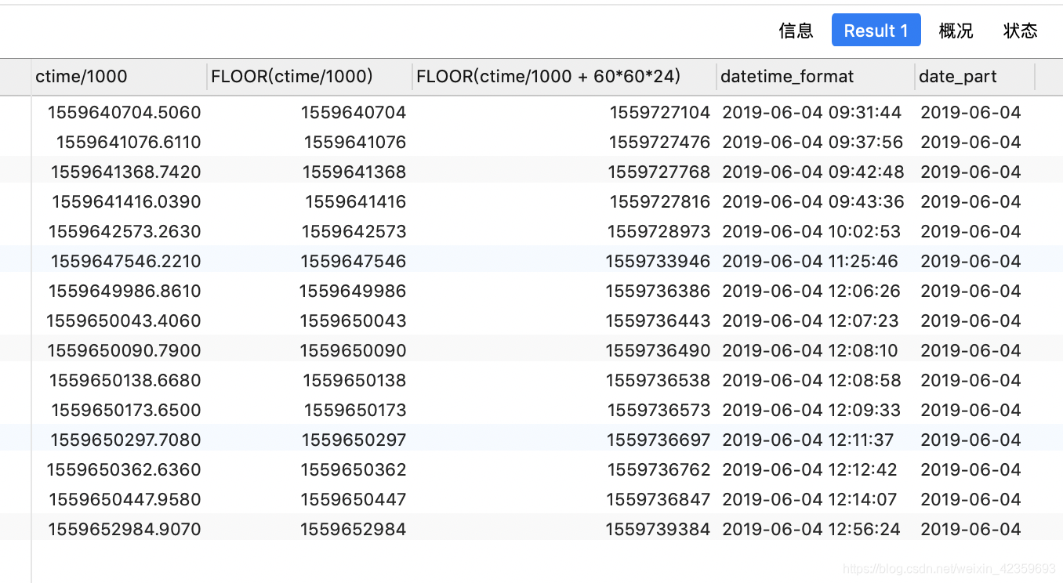This screenshot has width=1063, height=583.
Task: Select datetime 2019-06-04 09:31:44
Action: (x=812, y=112)
